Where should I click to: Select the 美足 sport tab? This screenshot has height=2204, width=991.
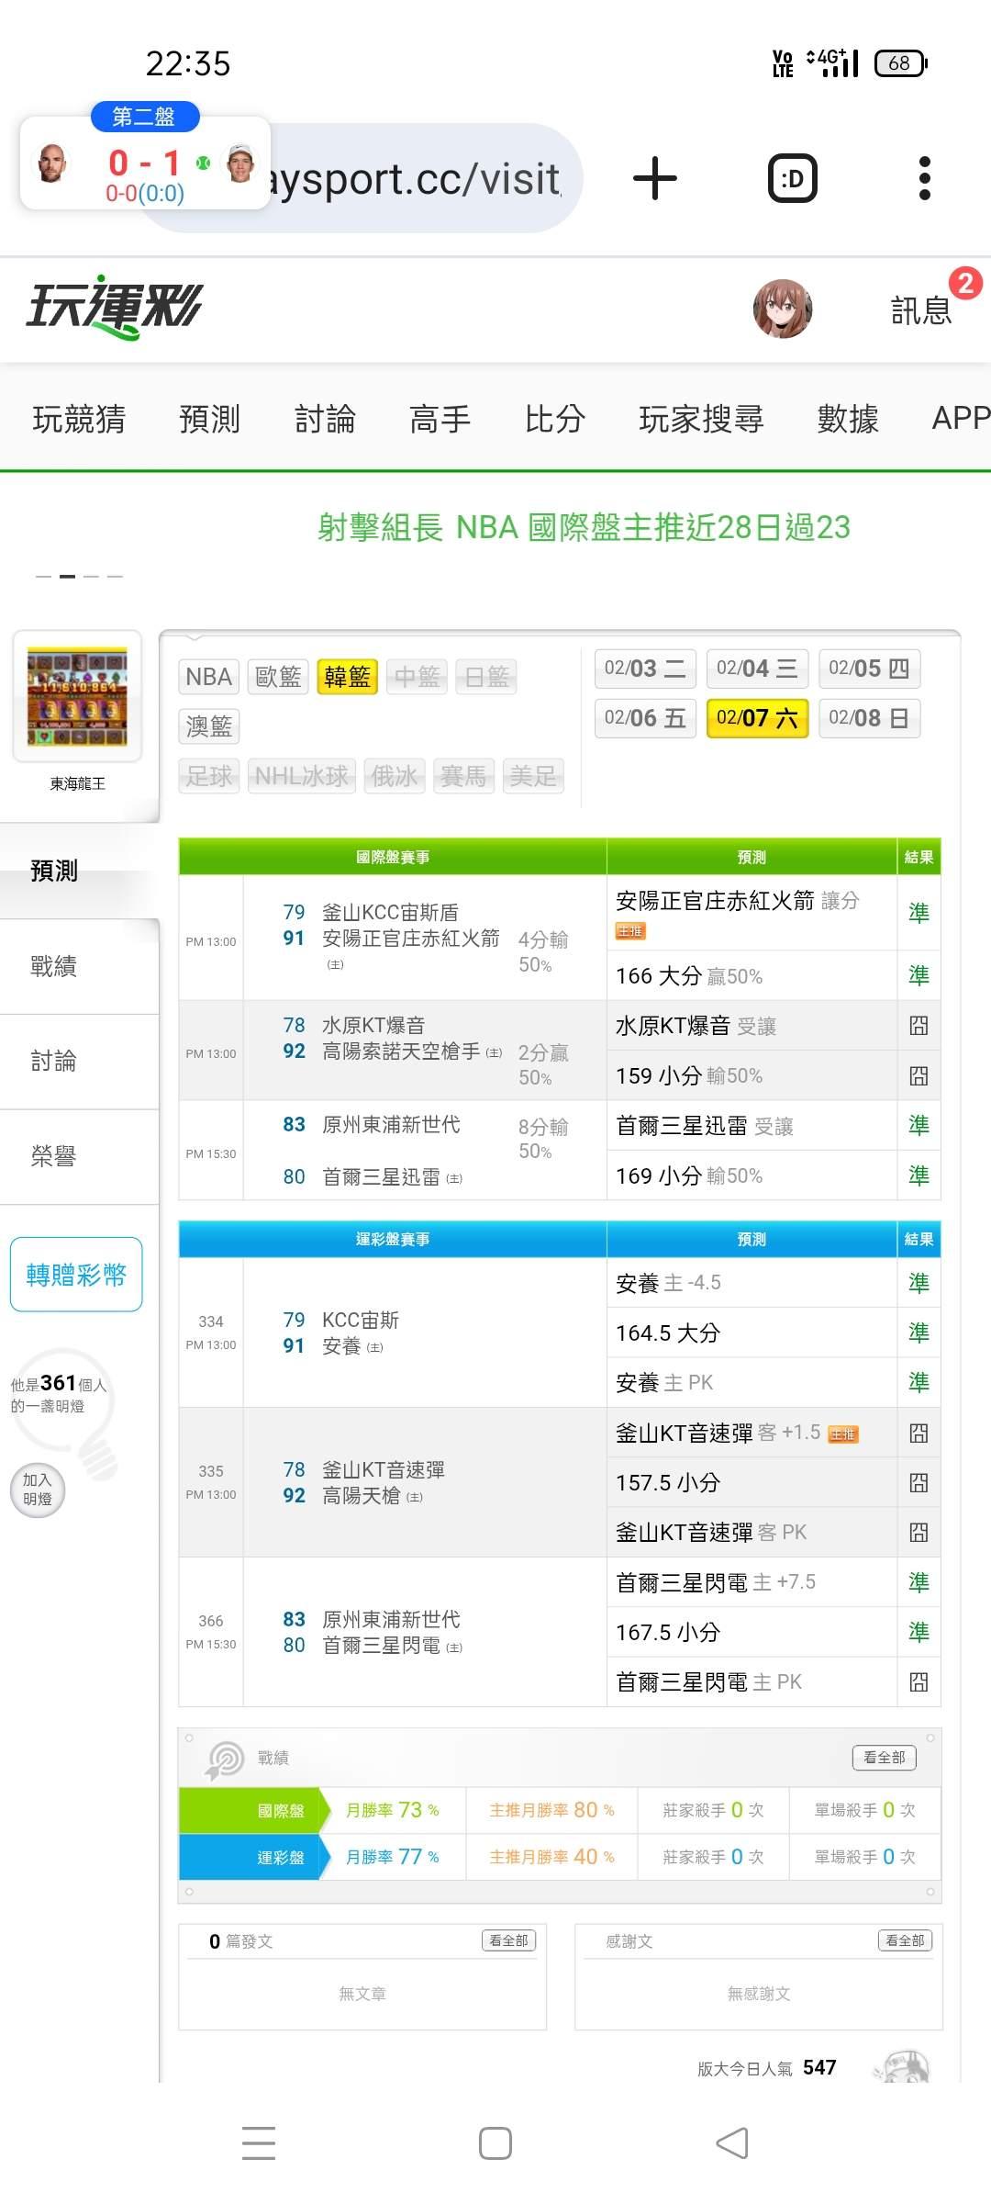533,776
